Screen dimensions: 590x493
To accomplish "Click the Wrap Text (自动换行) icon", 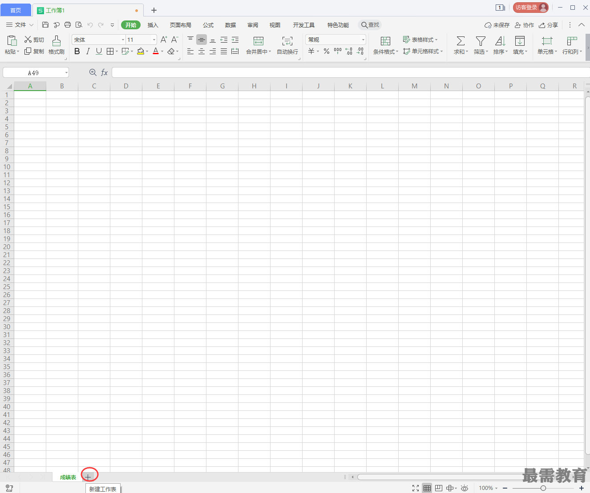I will click(x=287, y=41).
